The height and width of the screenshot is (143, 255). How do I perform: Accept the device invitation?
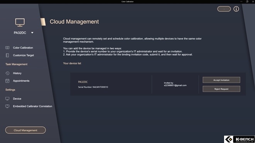pos(221,80)
